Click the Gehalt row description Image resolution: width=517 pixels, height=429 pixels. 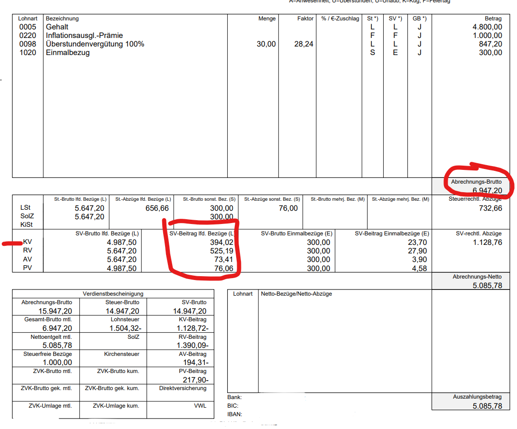[57, 27]
